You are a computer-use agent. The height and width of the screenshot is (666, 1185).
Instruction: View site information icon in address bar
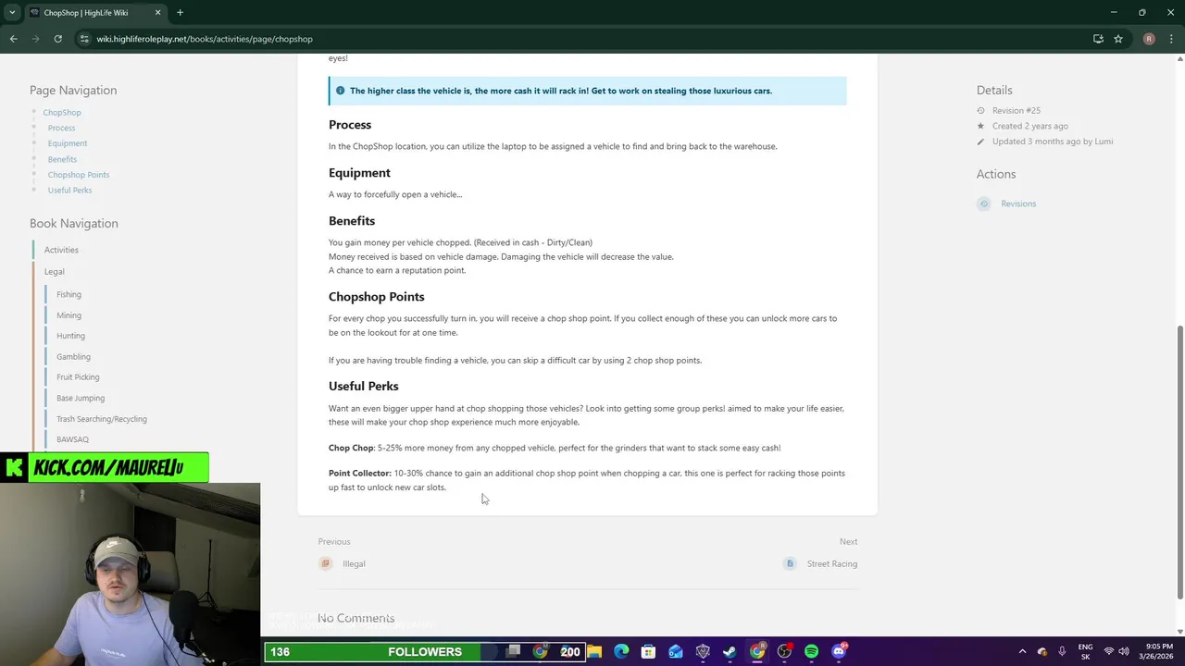click(x=84, y=39)
